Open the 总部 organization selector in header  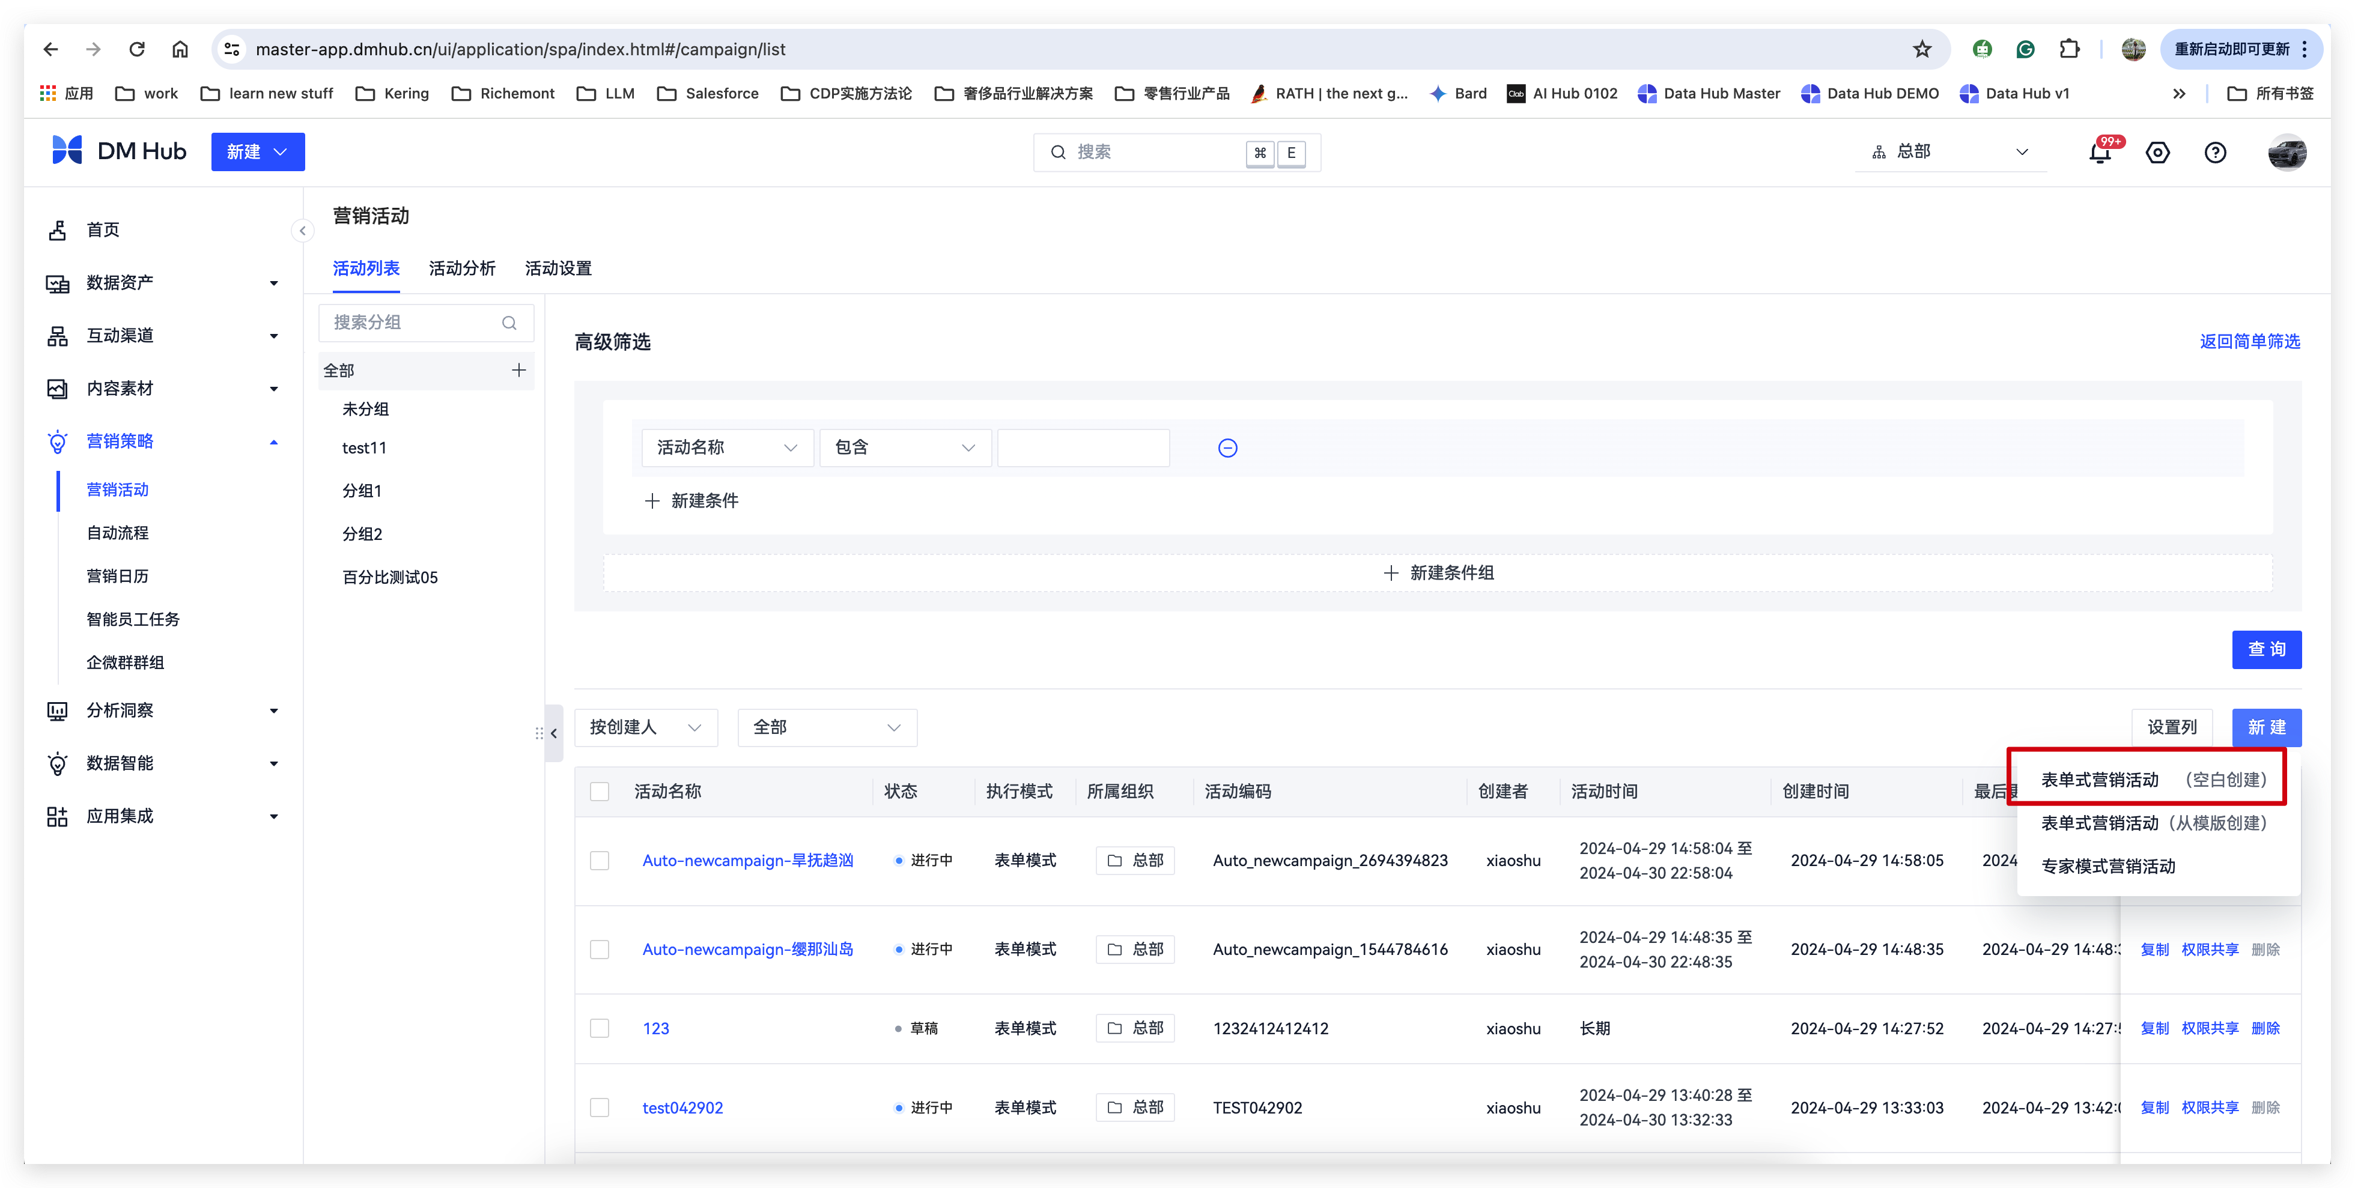(x=1950, y=152)
